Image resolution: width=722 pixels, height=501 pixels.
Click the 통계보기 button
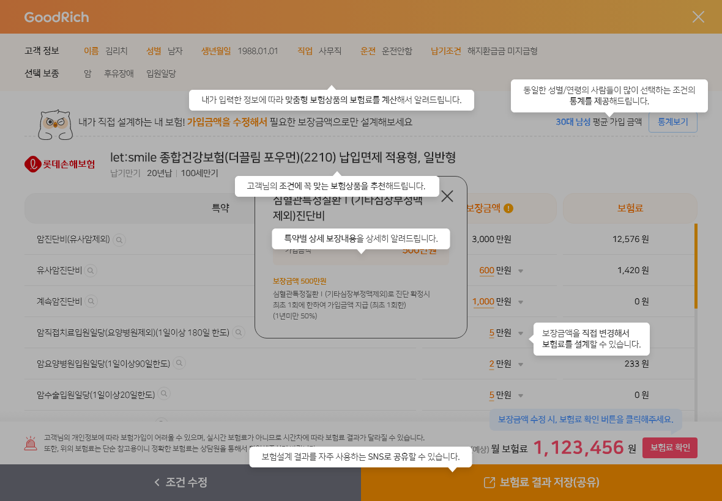(x=672, y=122)
